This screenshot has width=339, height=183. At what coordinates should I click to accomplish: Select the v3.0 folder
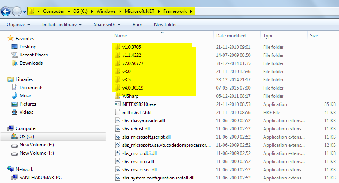(x=126, y=72)
